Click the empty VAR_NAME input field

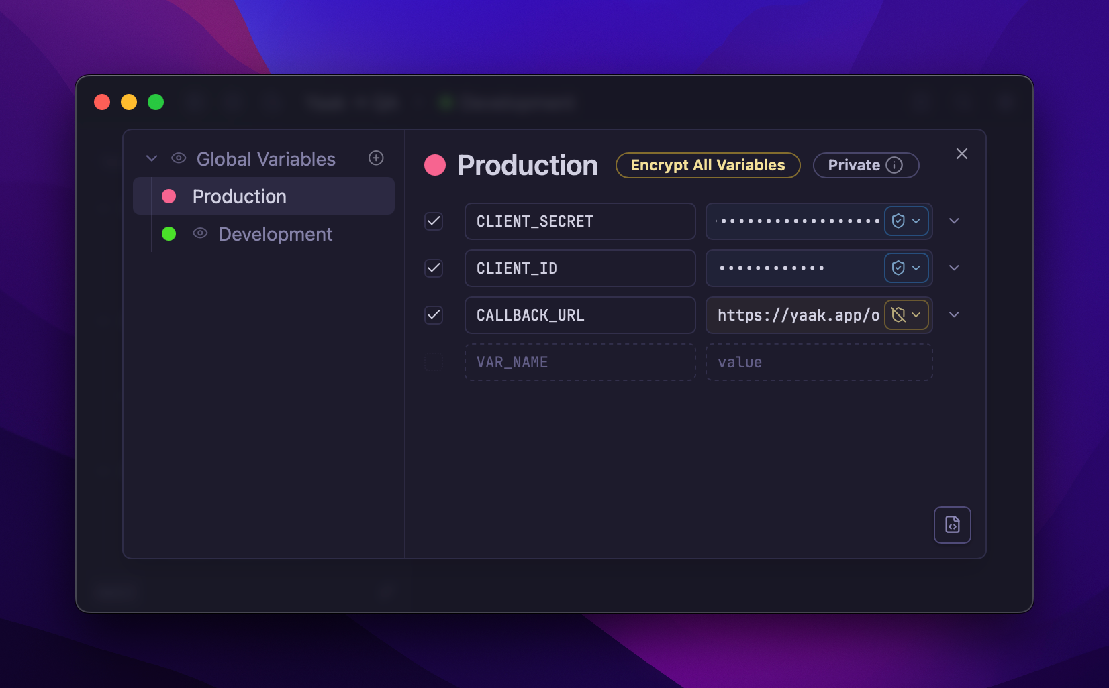(579, 362)
